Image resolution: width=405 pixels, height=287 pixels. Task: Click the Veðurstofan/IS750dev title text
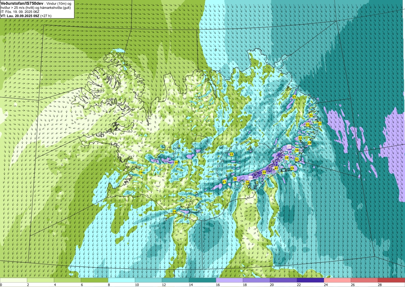pos(22,3)
